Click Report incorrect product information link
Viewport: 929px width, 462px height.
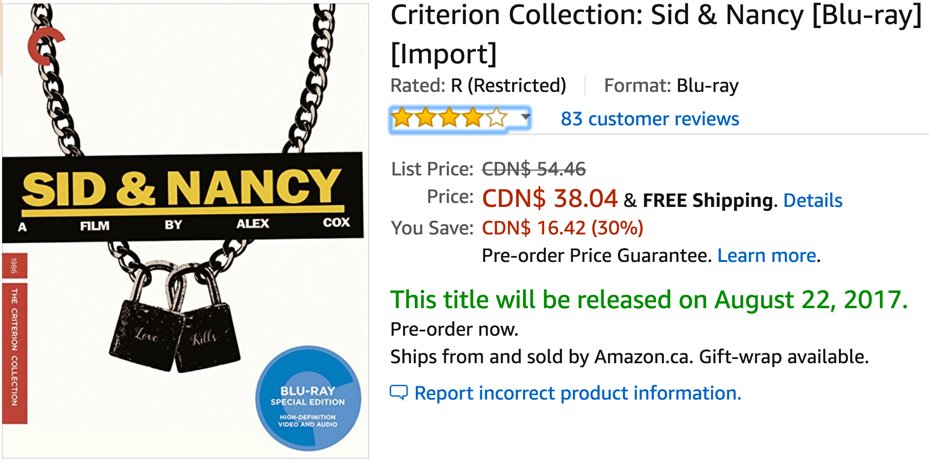[x=578, y=393]
